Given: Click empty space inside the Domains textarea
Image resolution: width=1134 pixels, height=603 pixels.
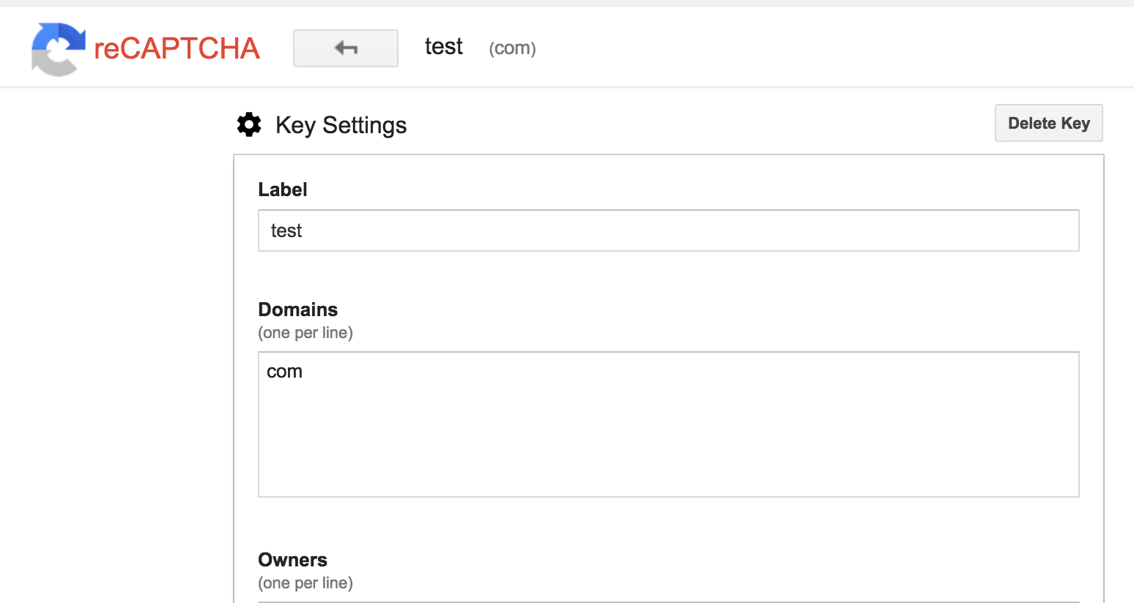Looking at the screenshot, I should coord(659,439).
